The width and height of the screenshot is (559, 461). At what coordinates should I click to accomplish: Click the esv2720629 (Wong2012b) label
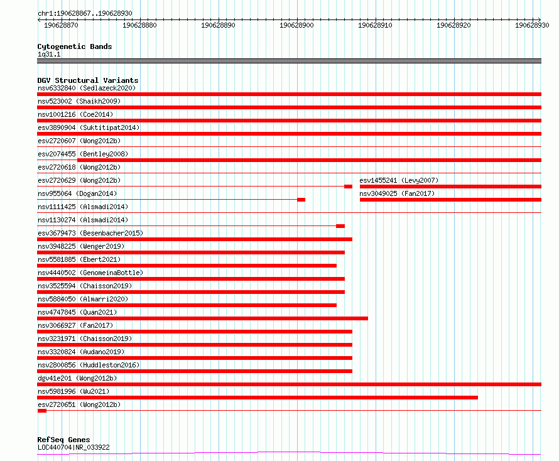79,180
